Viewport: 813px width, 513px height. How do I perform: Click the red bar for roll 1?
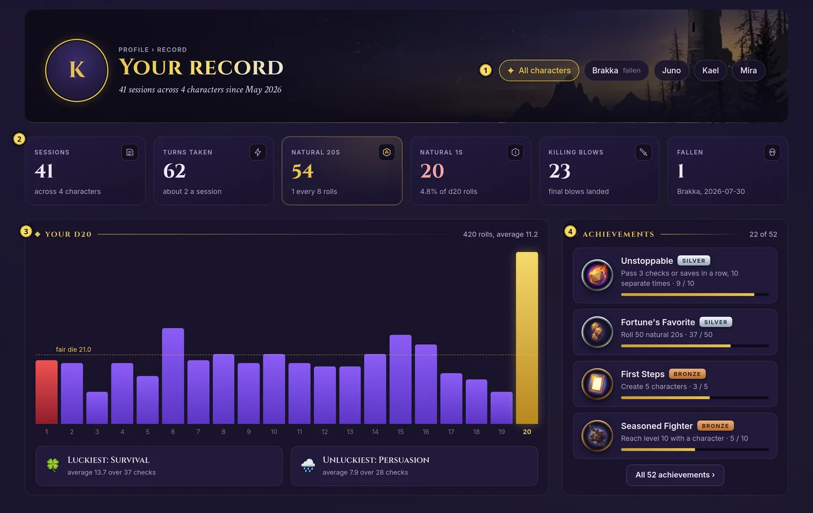pyautogui.click(x=46, y=392)
